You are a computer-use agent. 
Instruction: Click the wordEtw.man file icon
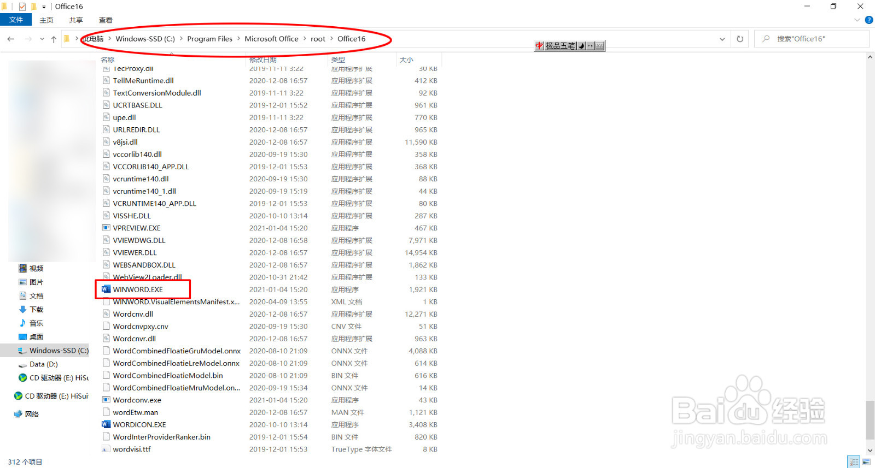tap(106, 412)
